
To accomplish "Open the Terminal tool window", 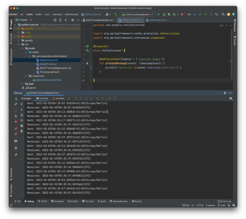I will click(89, 201).
